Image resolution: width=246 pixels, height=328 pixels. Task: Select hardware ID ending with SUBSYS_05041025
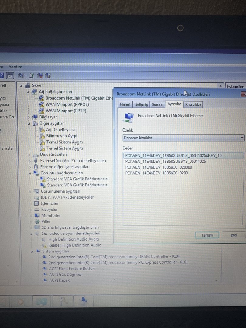point(166,162)
